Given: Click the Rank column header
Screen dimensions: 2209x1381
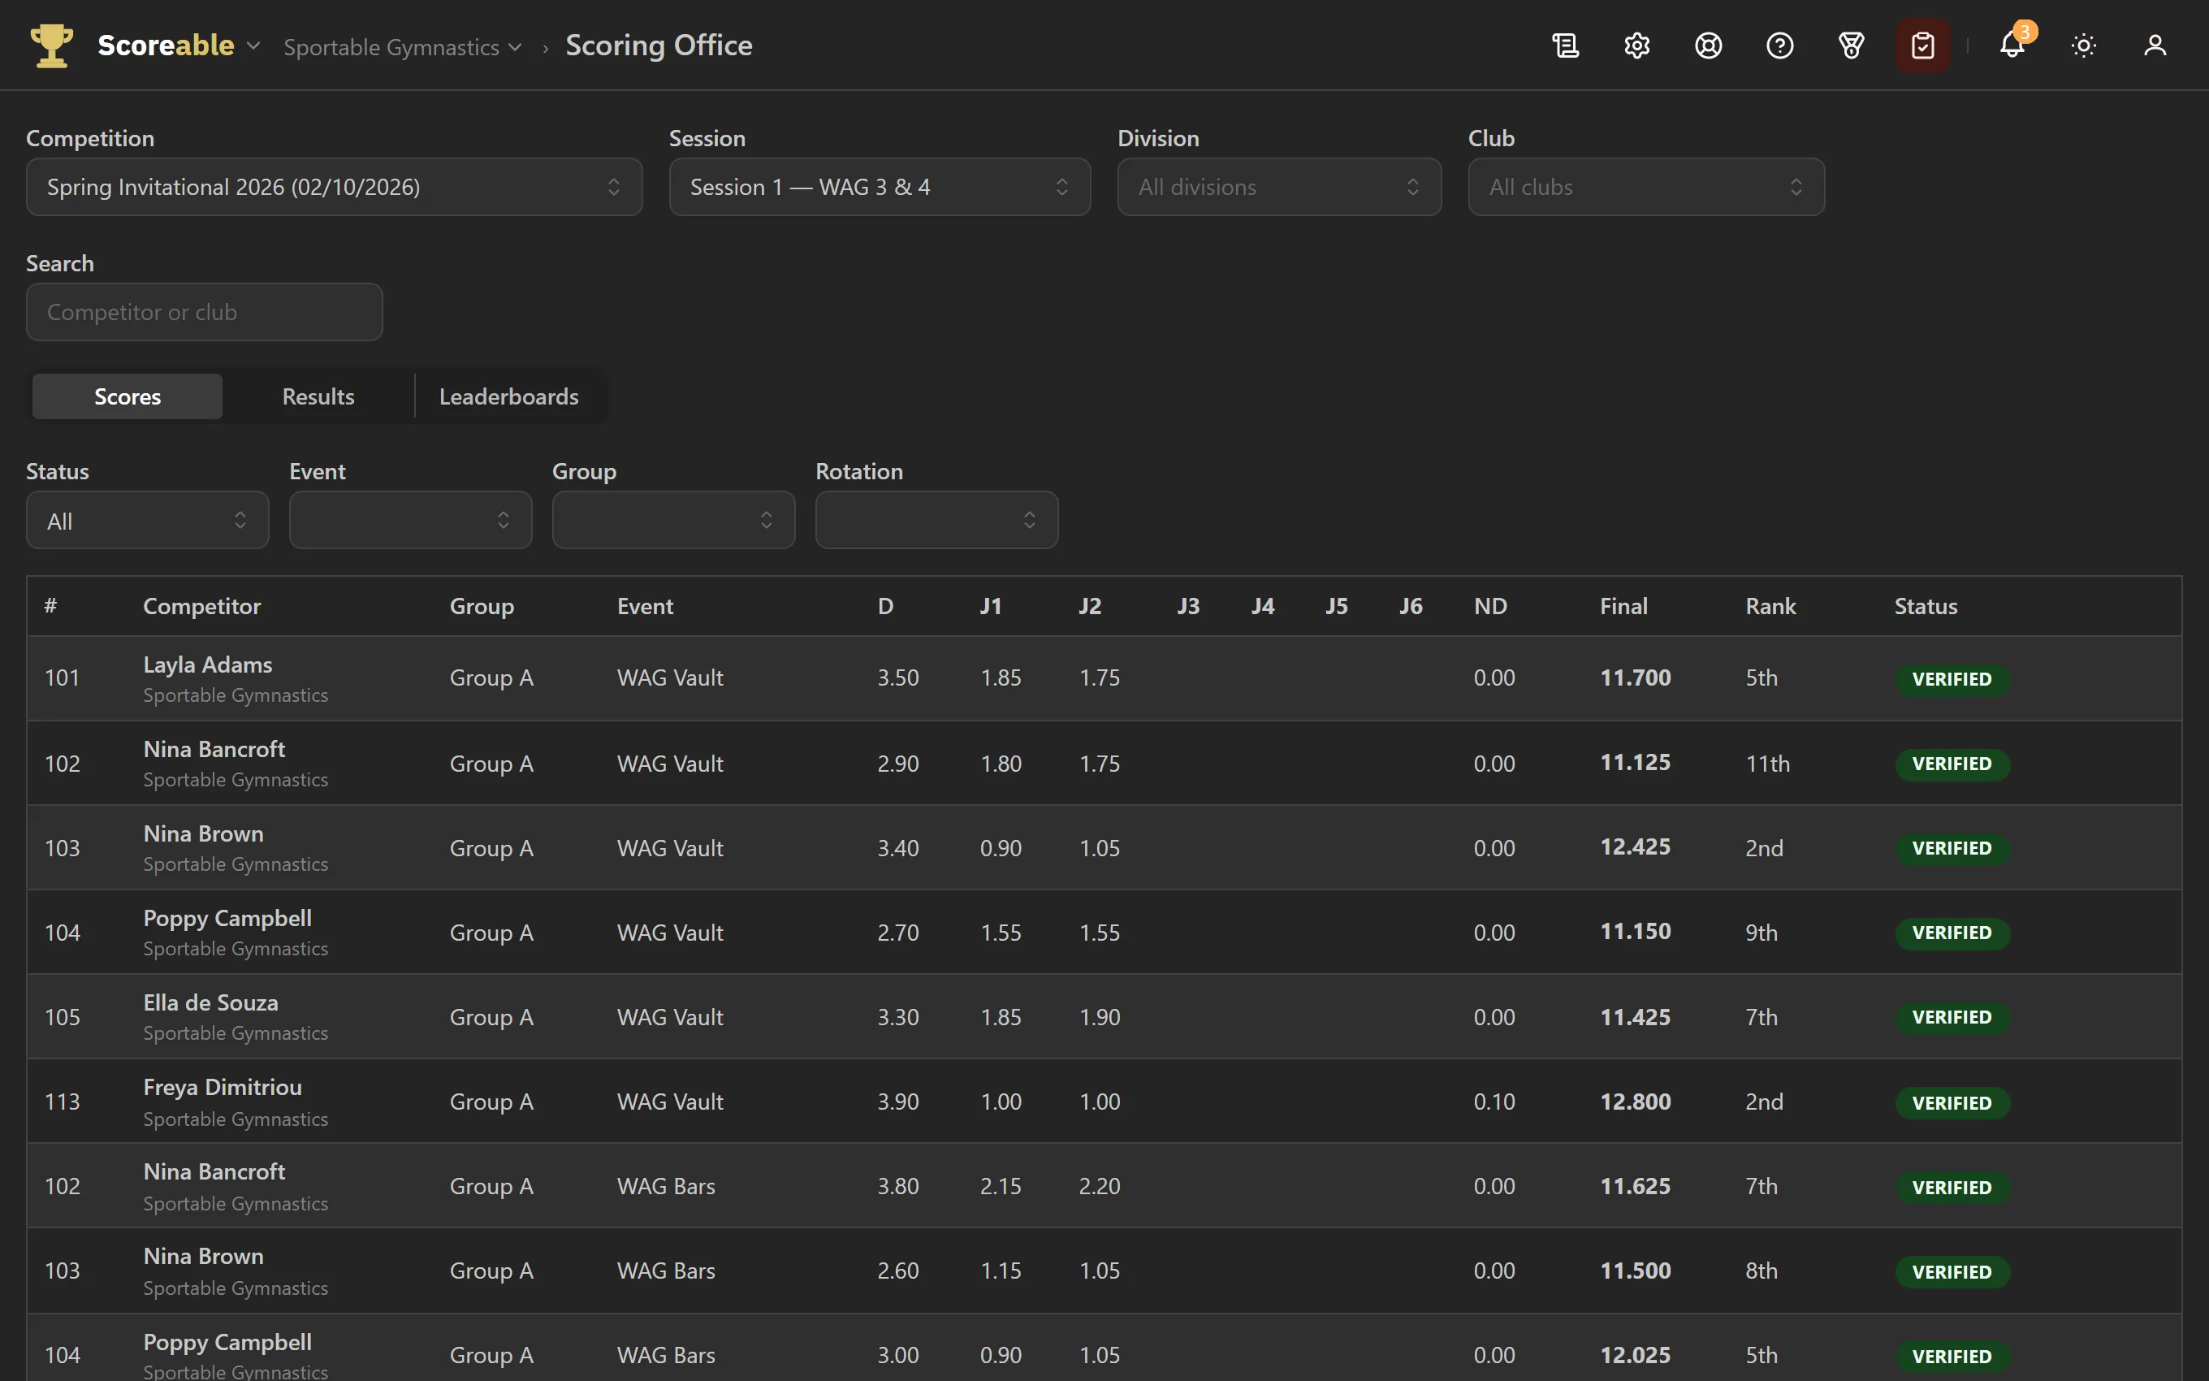Looking at the screenshot, I should [x=1770, y=605].
